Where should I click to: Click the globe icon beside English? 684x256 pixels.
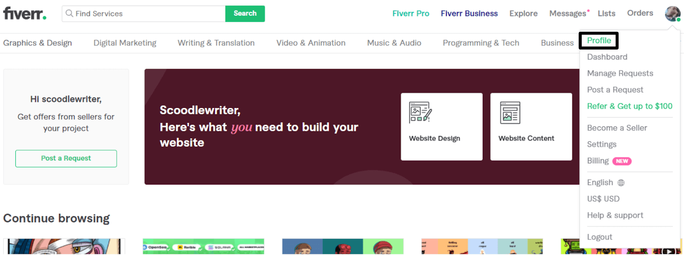pyautogui.click(x=621, y=183)
